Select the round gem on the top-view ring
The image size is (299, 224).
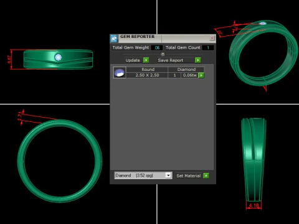tap(58, 57)
